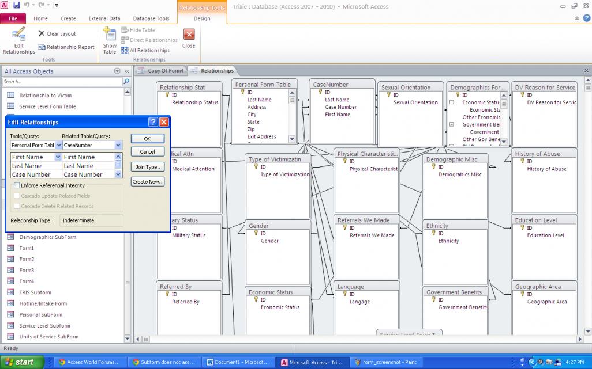Screen dimensions: 592x369
Task: Switch to the Database Tools ribbon tab
Action: (151, 18)
